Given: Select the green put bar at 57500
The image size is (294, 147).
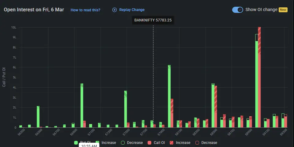Looking at the screenshot, I should coord(126,109).
